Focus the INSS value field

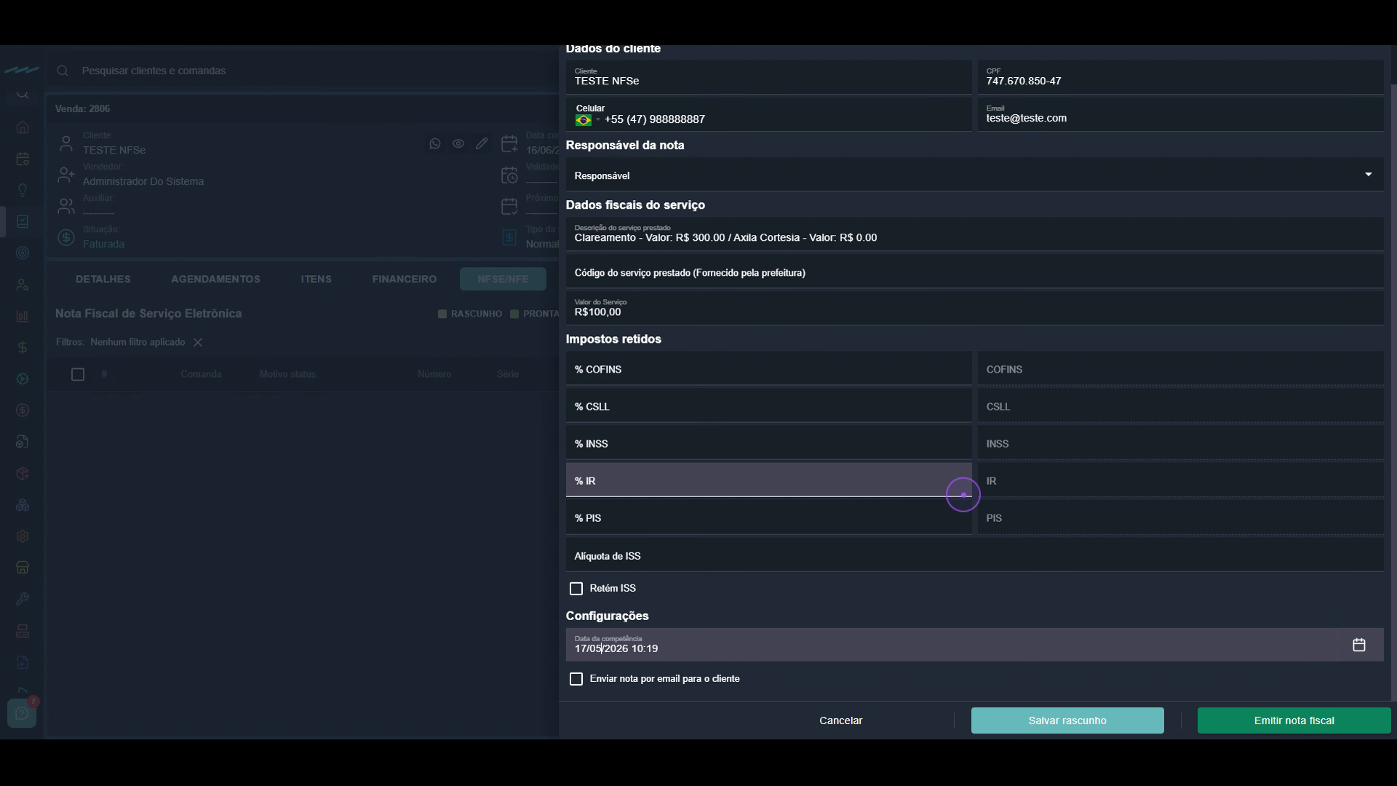click(1181, 443)
